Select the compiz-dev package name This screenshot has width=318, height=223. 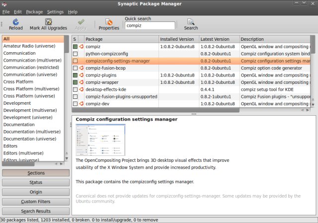click(97, 104)
